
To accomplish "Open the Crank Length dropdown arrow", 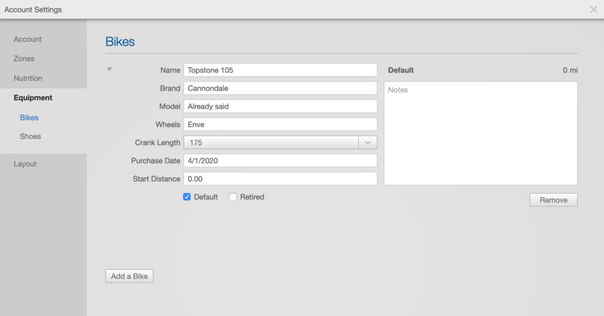I will click(367, 142).
